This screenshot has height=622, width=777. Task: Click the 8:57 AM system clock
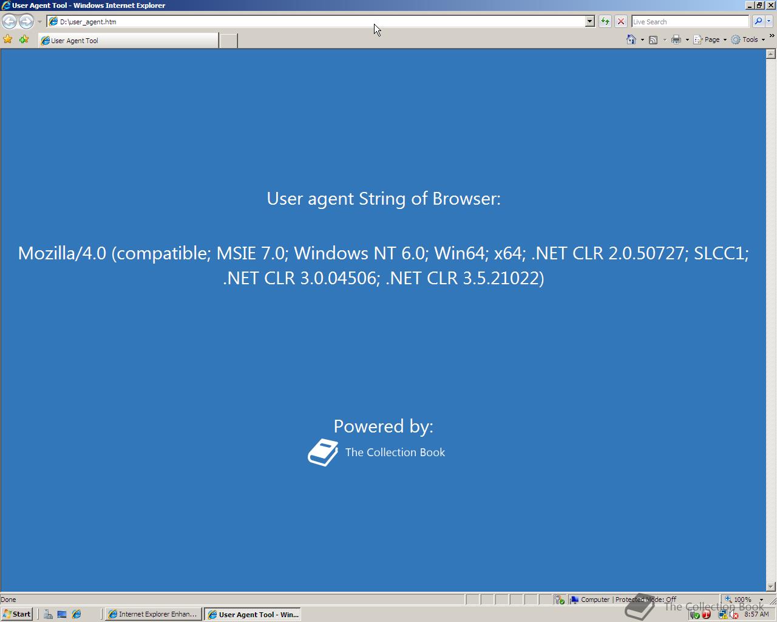756,614
